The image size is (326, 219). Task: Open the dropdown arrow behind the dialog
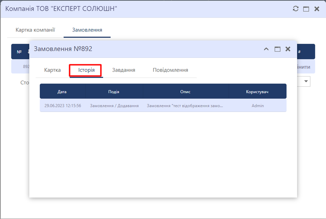click(x=306, y=82)
